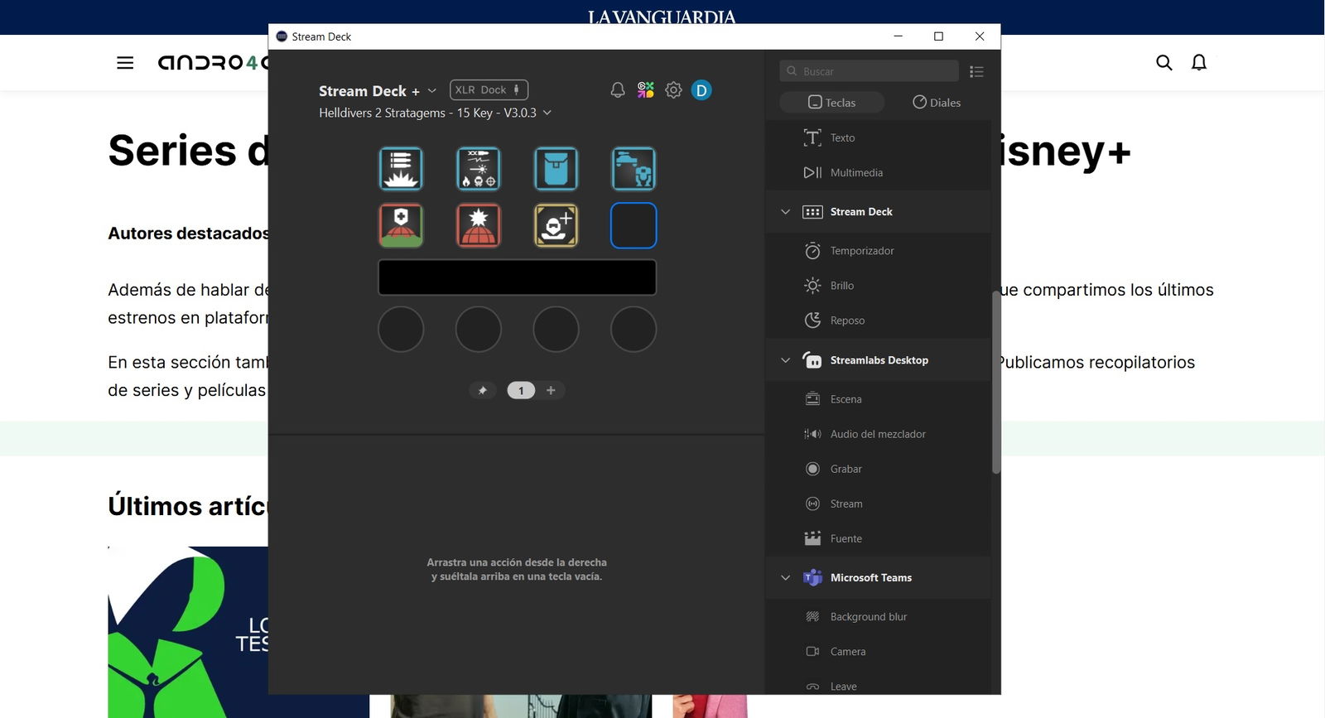Click the actions list scrollbar
The width and height of the screenshot is (1325, 718).
[996, 383]
